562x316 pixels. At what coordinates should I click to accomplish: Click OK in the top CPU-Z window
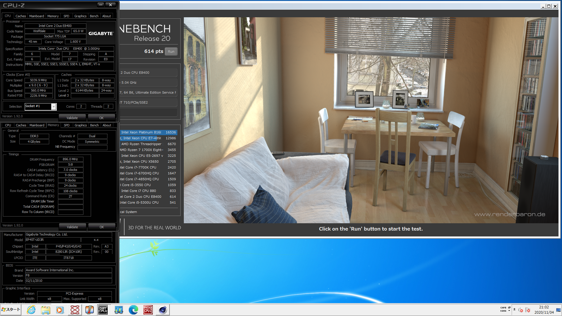[101, 118]
